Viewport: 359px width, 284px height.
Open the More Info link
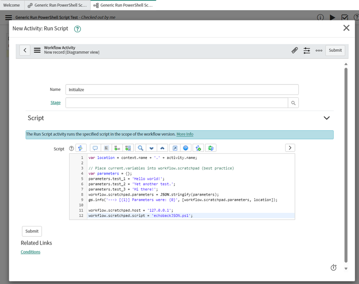[185, 134]
